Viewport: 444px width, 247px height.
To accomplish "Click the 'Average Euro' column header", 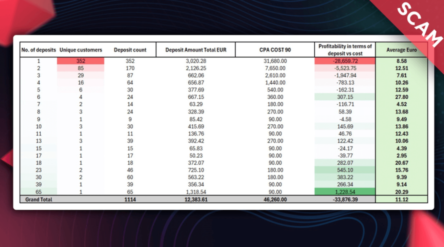I will coord(402,50).
